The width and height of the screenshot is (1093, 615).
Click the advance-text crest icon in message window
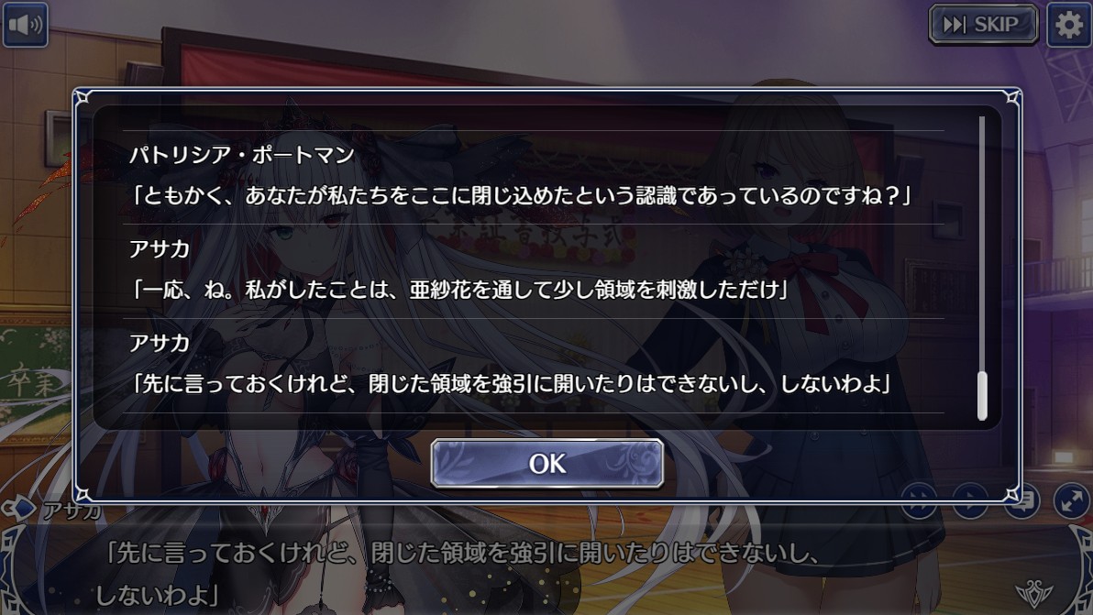pos(1033,593)
